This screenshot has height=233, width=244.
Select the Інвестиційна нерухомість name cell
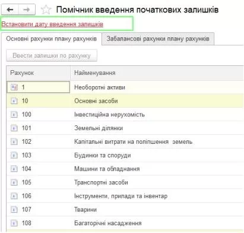(x=157, y=114)
